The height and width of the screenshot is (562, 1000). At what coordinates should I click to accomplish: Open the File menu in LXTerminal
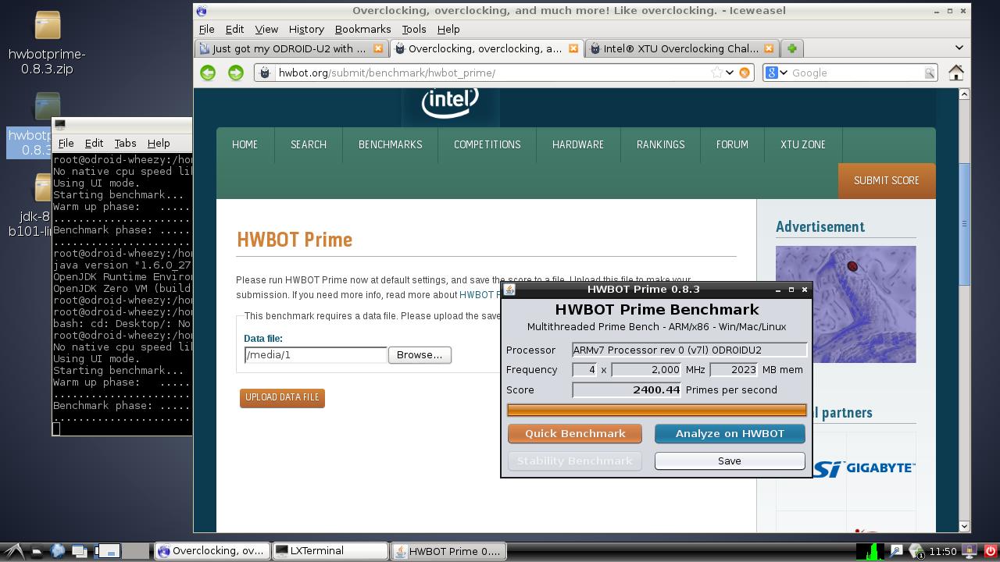(66, 143)
